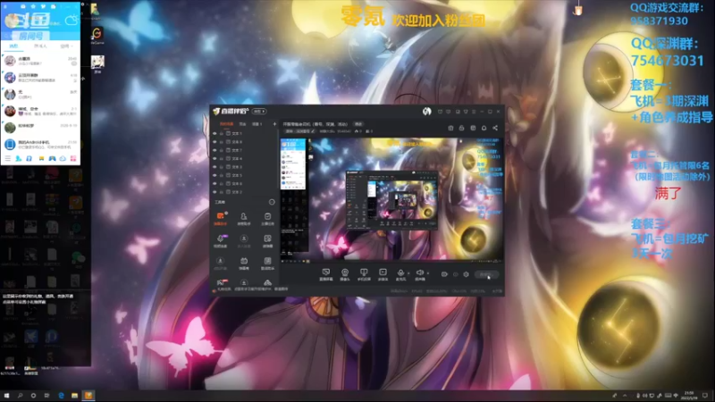Screen dimensions: 715x402
Task: Toggle visibility of the 文本 7 layer
Action: 214,150
